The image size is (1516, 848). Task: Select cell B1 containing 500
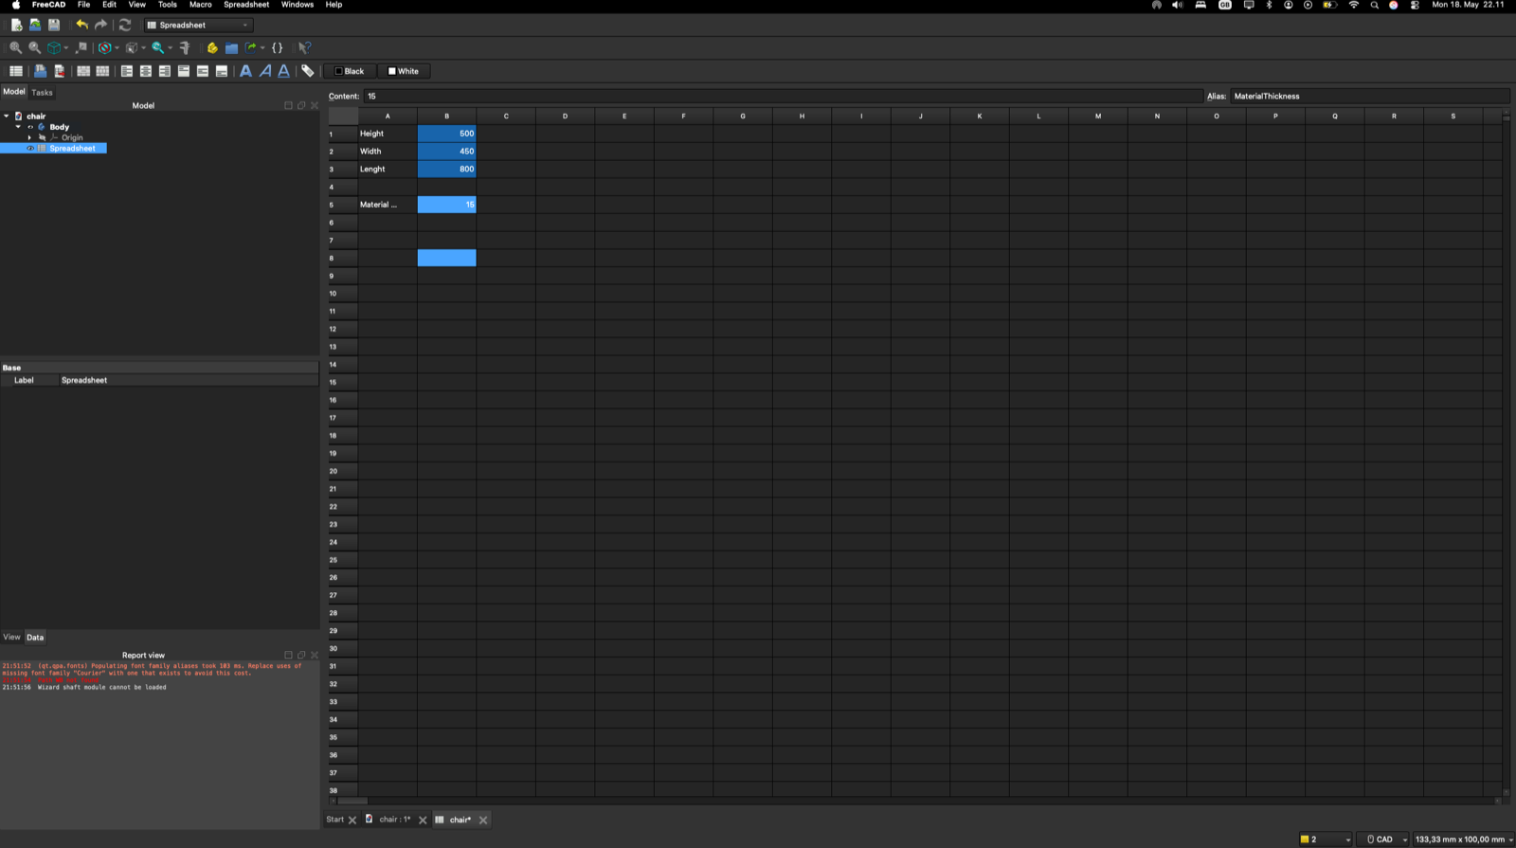click(x=447, y=134)
